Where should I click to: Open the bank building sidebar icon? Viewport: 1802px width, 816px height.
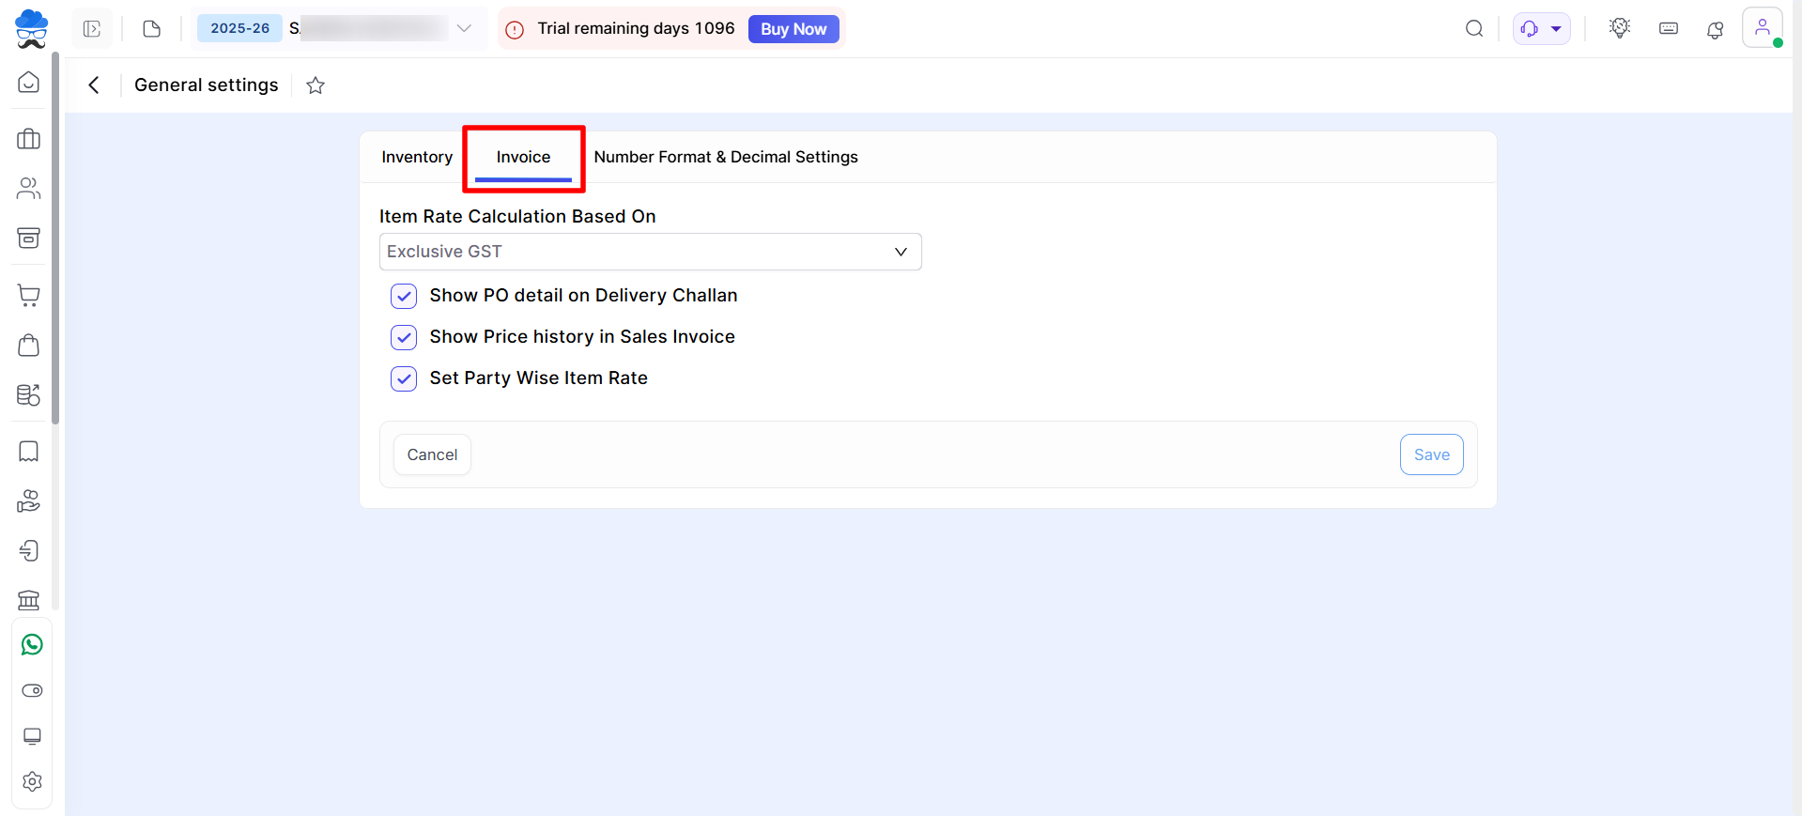click(x=29, y=599)
